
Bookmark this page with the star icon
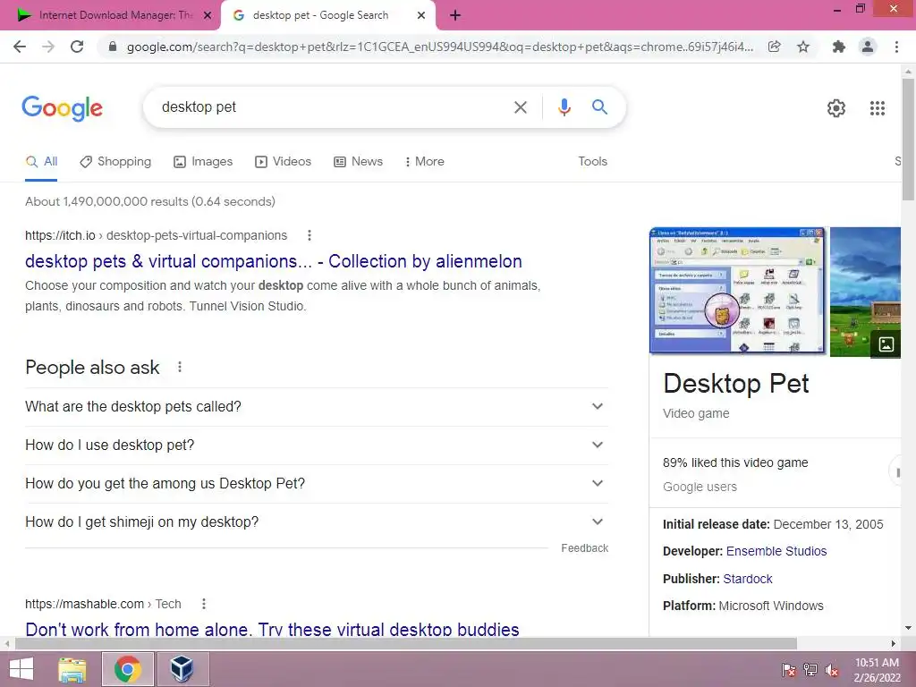[x=803, y=47]
